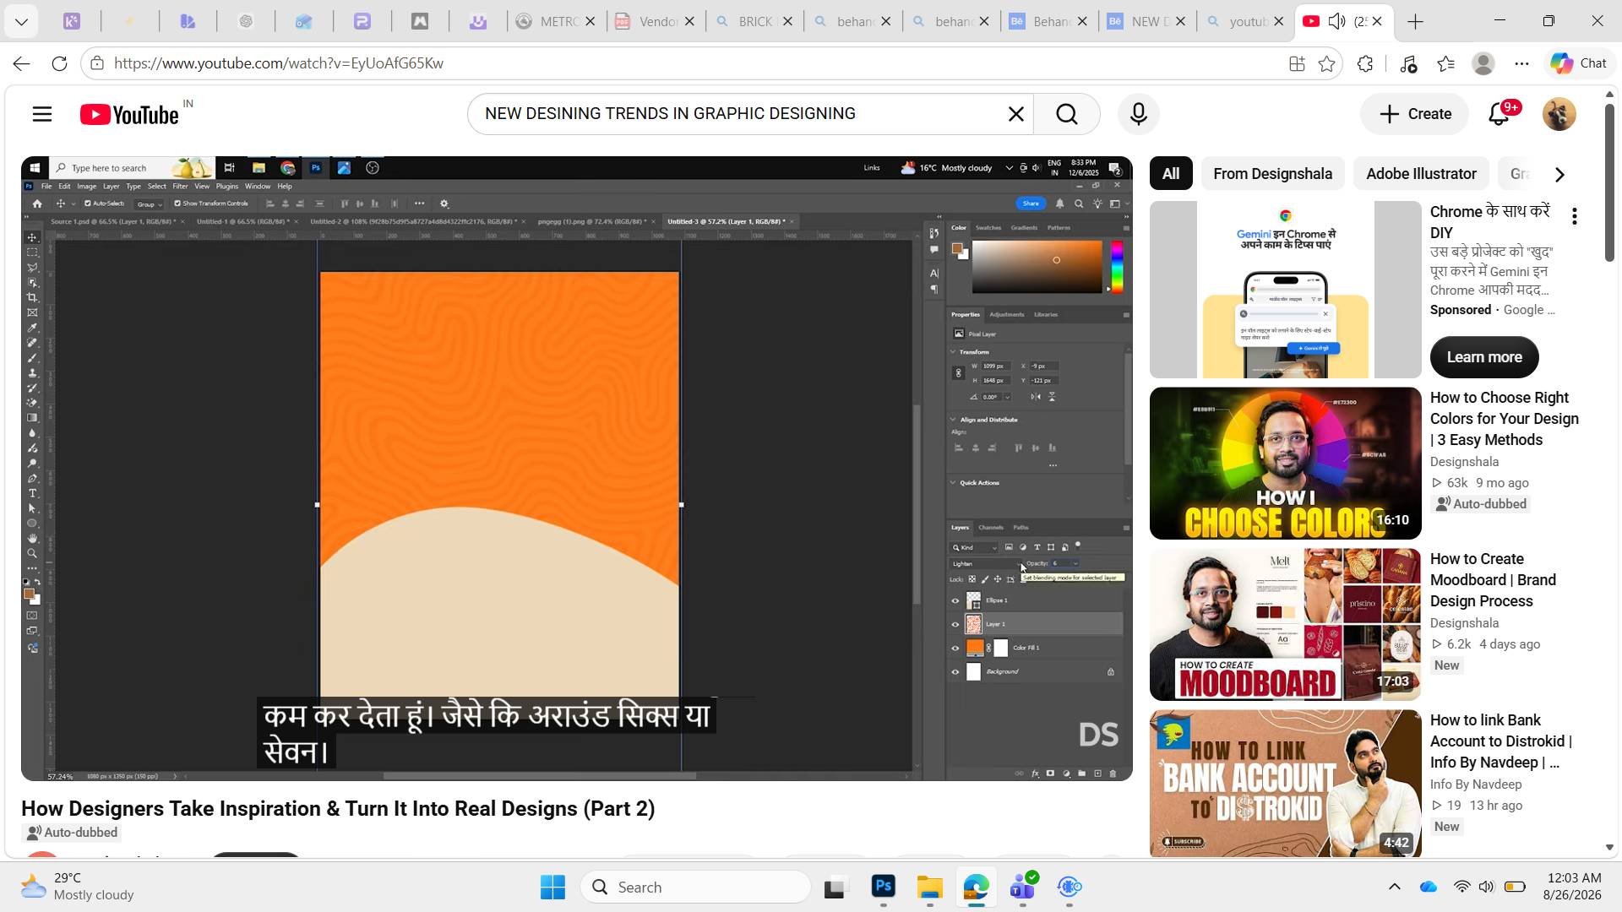Select the From Designshala filter chip
Viewport: 1622px width, 912px height.
coord(1272,174)
